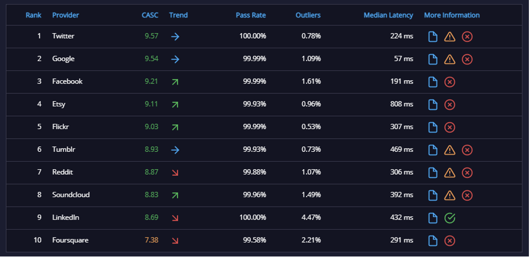Open the document icon in LinkedIn row

[x=433, y=218]
